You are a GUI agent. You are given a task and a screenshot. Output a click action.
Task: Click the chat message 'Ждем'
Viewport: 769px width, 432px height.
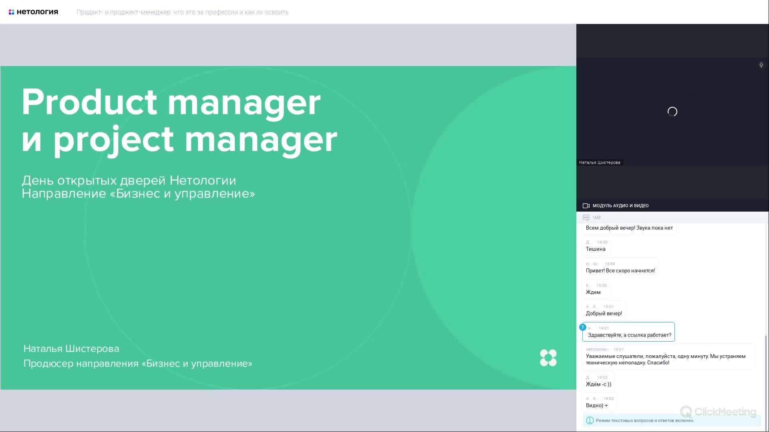[x=596, y=289]
